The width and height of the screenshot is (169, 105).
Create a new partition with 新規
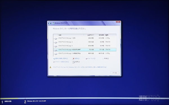pyautogui.click(x=106, y=58)
